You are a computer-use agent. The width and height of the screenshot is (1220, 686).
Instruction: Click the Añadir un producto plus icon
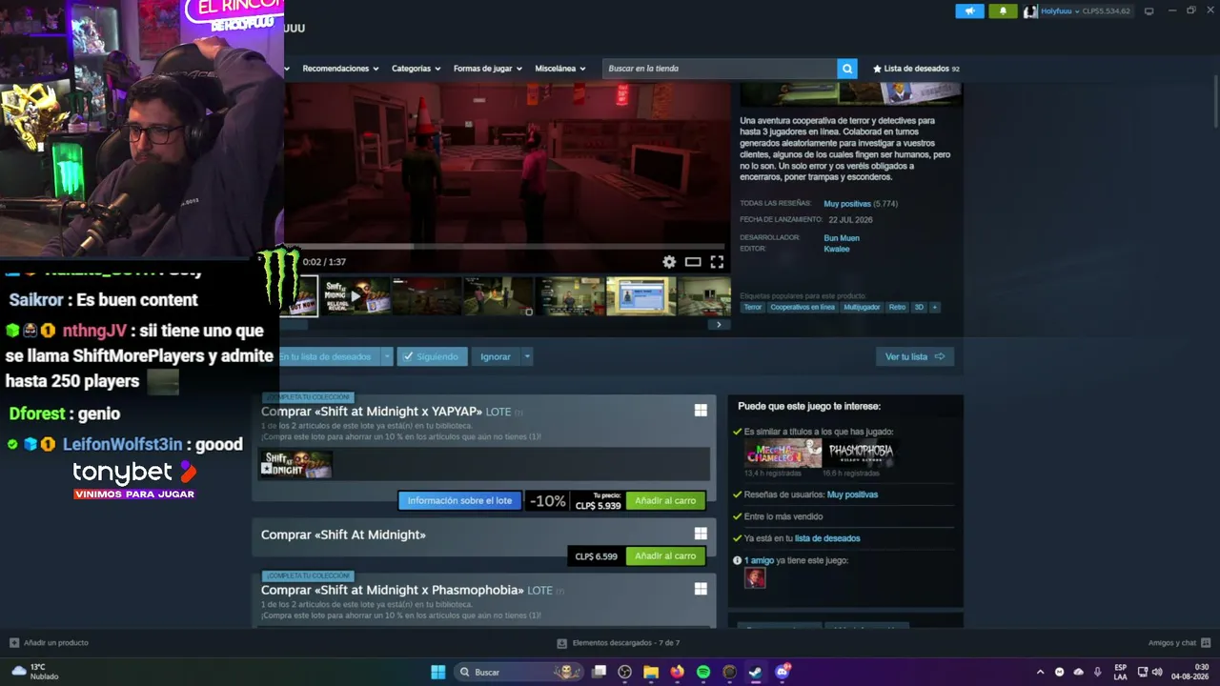point(14,643)
